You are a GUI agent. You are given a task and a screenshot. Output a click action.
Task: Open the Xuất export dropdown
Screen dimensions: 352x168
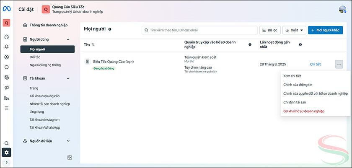[x=294, y=30]
